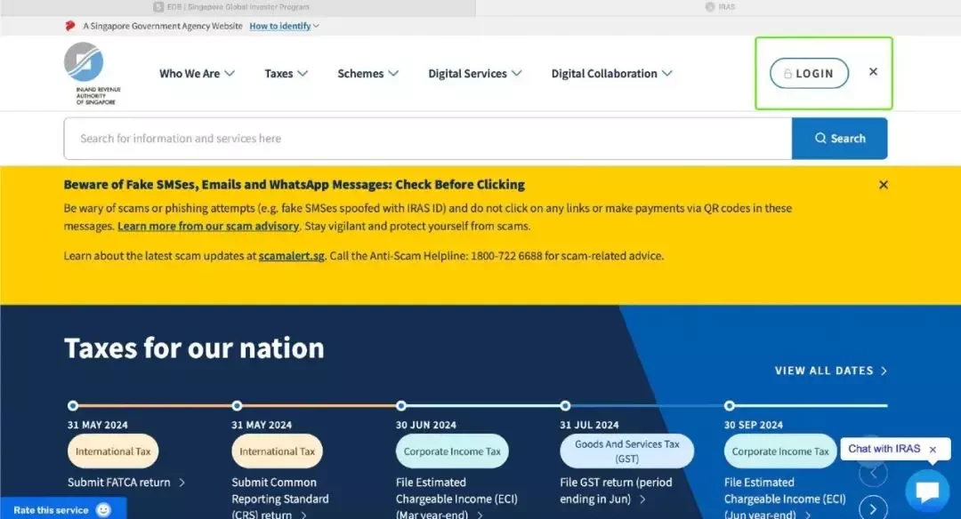Select the timeline dot for 30 SEP 2024

click(x=730, y=406)
